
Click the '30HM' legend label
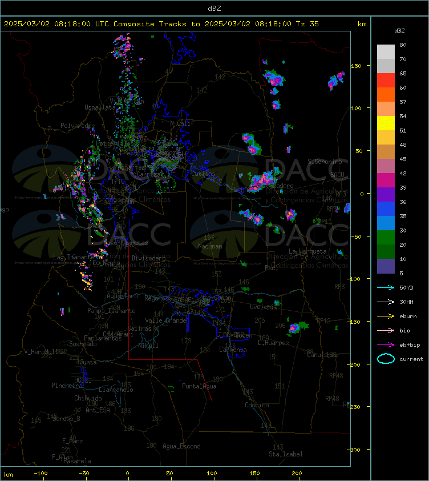[x=406, y=302]
